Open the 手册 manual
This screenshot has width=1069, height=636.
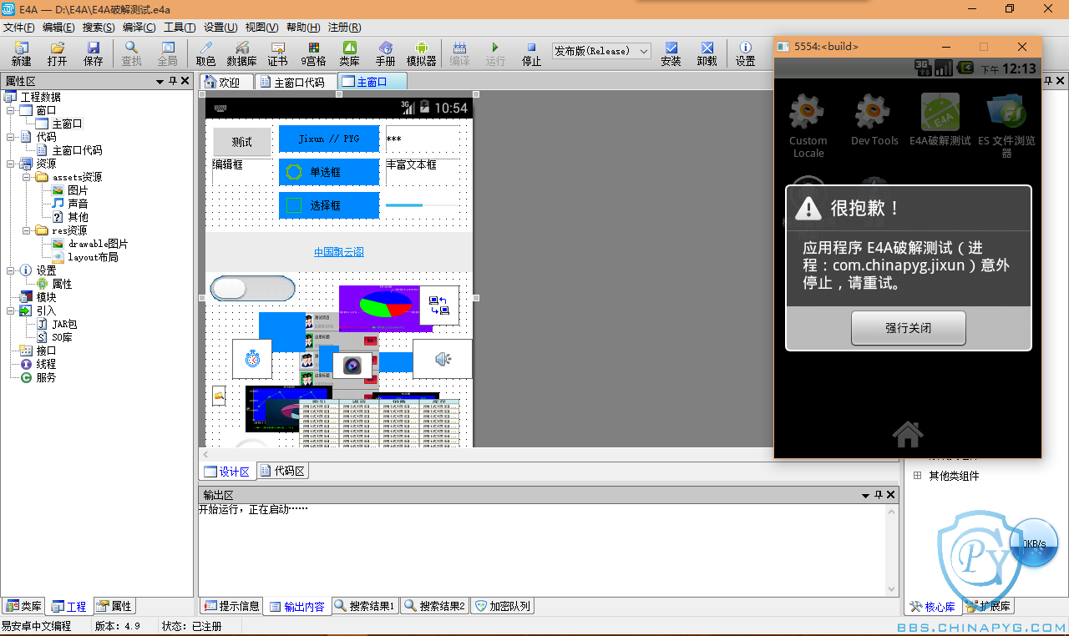click(385, 53)
